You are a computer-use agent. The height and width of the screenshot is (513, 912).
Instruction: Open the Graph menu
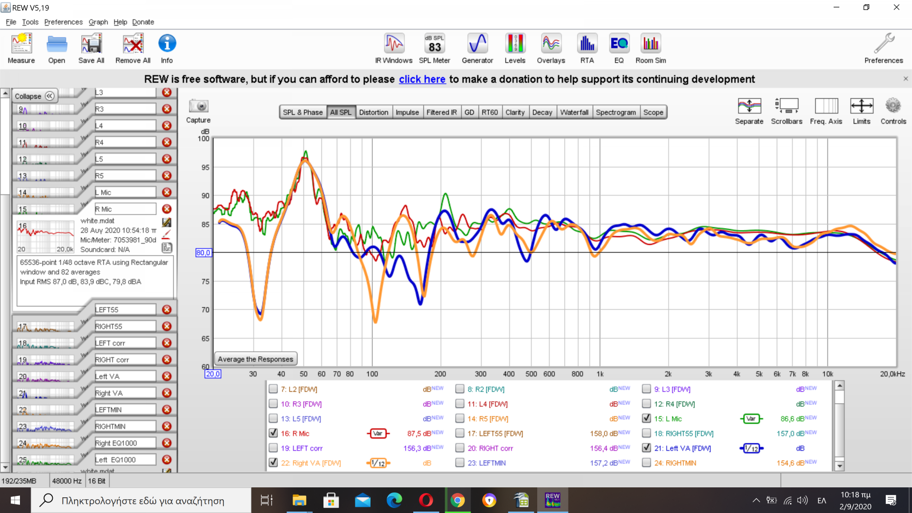click(98, 22)
